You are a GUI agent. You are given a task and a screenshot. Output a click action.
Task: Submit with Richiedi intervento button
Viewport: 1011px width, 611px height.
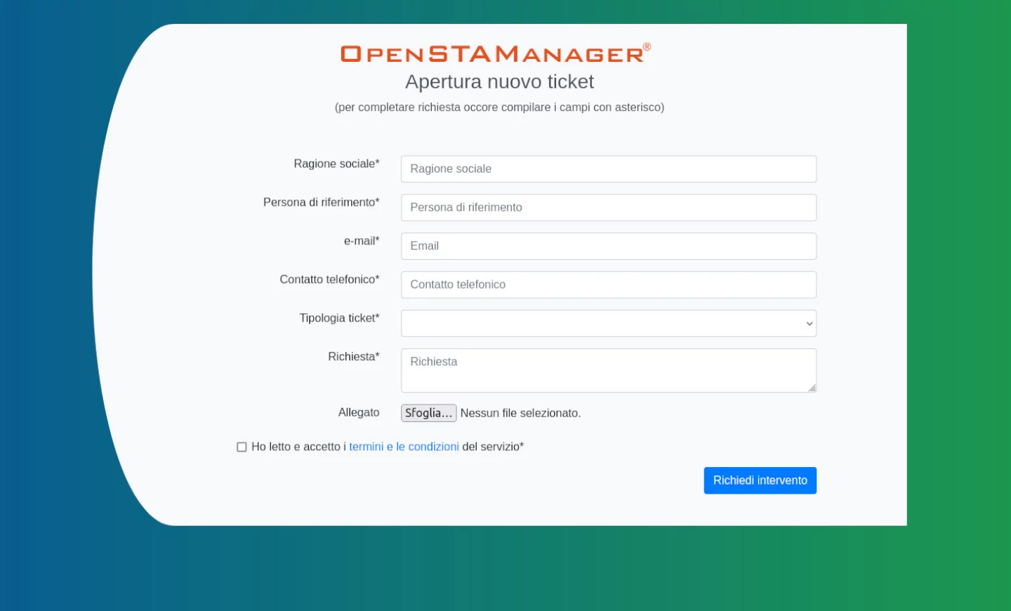pos(760,480)
